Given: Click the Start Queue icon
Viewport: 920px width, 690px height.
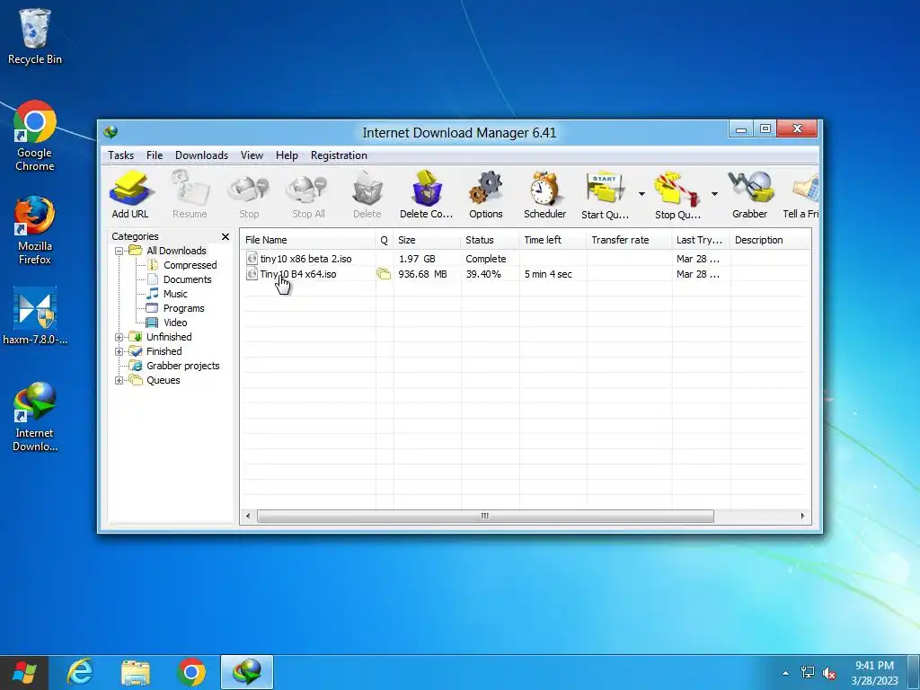Looking at the screenshot, I should (605, 194).
